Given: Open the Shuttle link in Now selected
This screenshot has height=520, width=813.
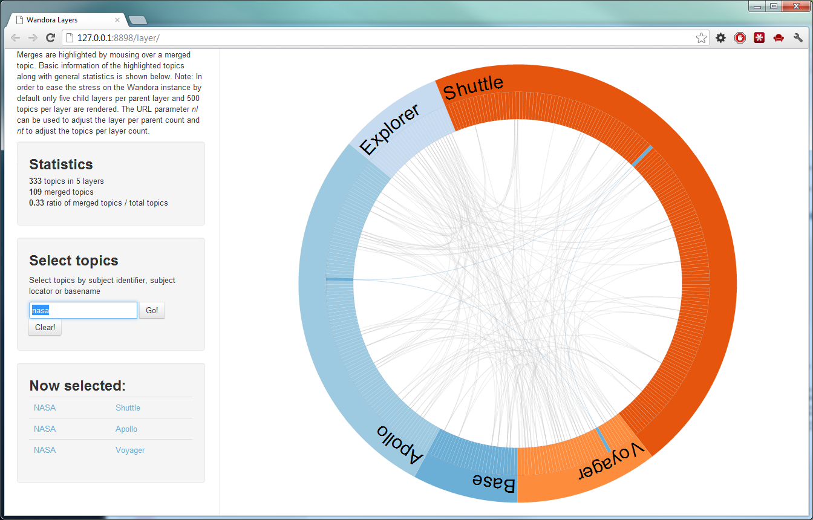Looking at the screenshot, I should 128,408.
